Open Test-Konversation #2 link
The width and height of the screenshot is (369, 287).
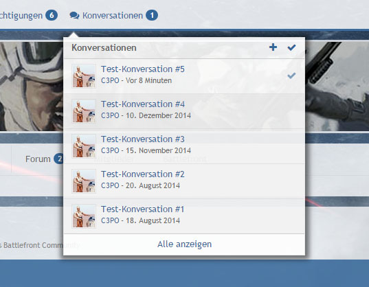[x=143, y=174]
